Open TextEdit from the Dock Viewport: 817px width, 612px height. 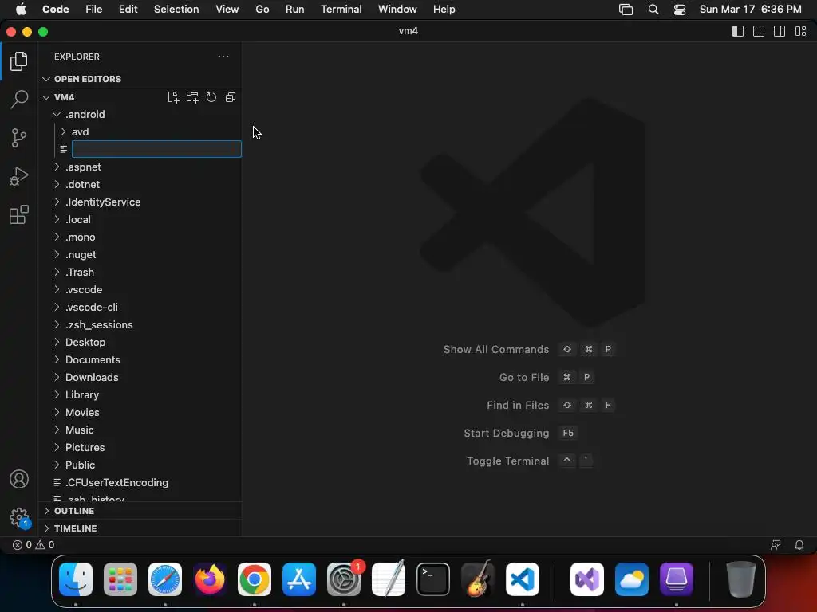click(x=389, y=579)
